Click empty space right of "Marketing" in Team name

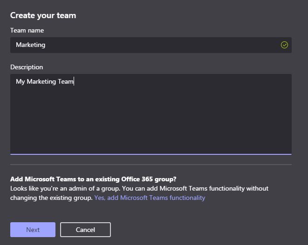[x=163, y=45]
